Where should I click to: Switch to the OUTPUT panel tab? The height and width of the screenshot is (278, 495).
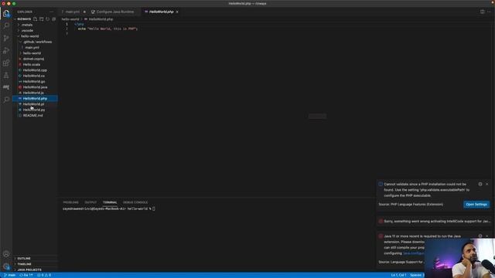tap(90, 202)
